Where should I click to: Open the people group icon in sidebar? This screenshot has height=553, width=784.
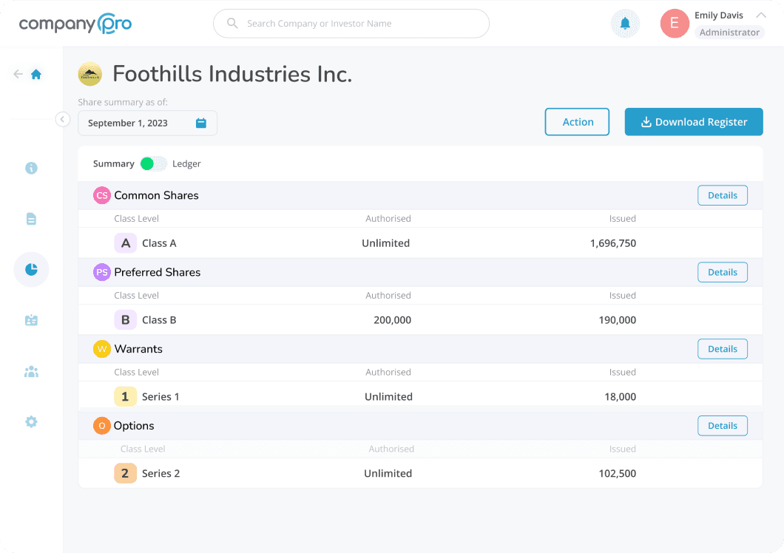coord(31,372)
